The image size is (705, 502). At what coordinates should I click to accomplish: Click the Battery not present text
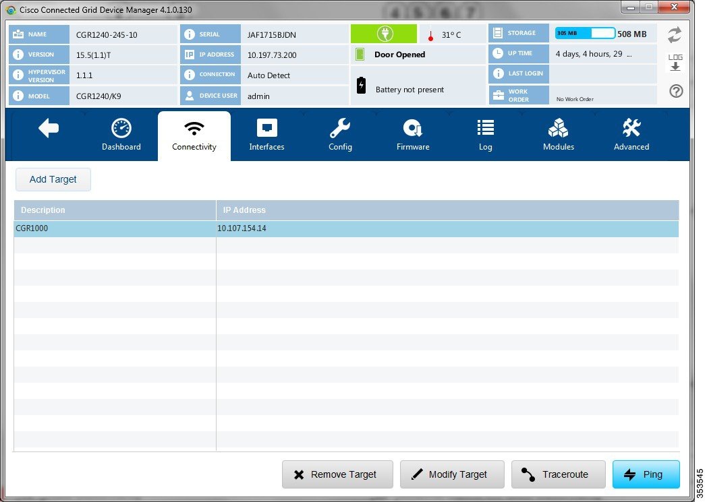coord(410,90)
